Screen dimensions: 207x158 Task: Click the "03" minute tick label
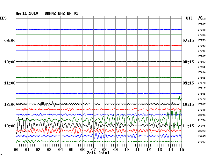coord(49,150)
